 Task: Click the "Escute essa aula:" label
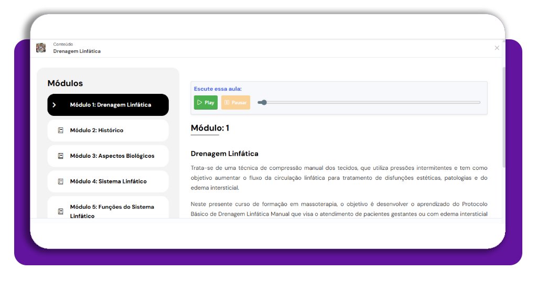pos(218,89)
